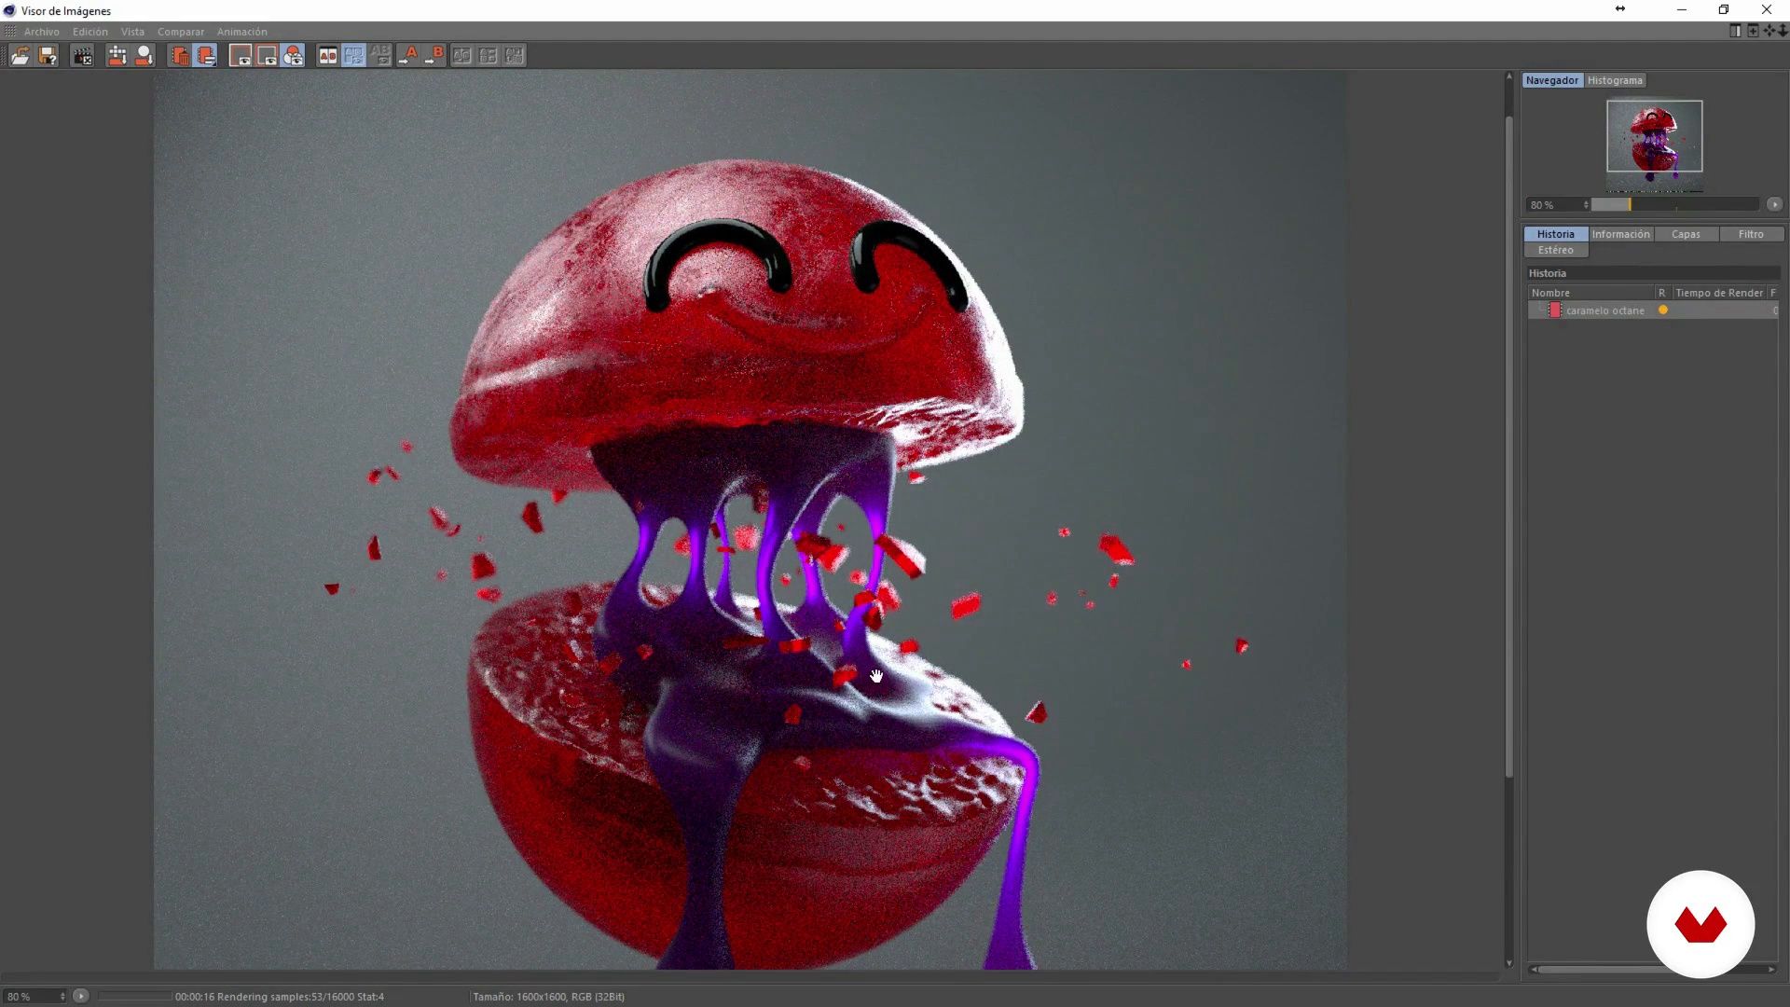Click the R column header
Image resolution: width=1790 pixels, height=1007 pixels.
point(1662,293)
